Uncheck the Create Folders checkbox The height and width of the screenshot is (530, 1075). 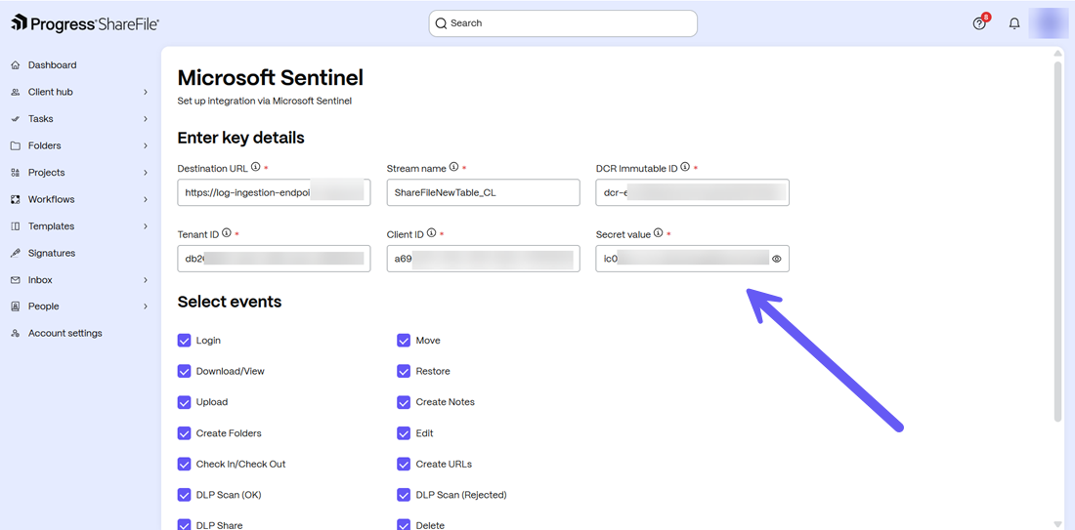184,433
